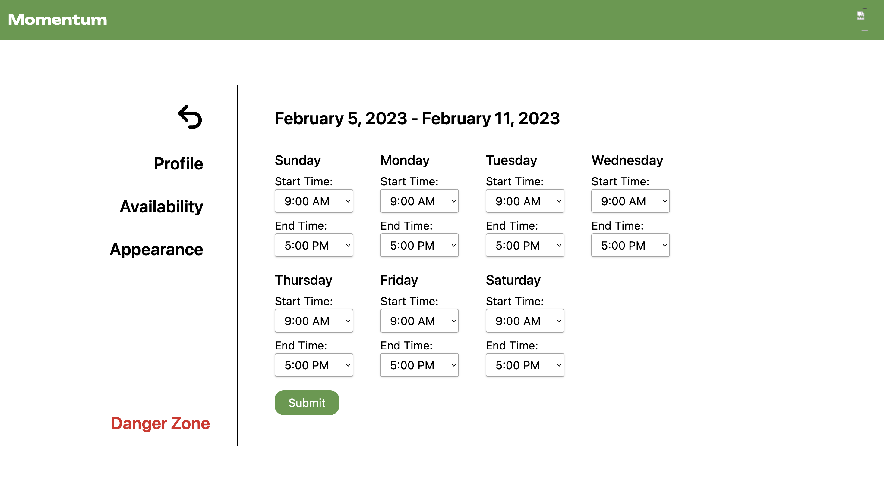Open Saturday Start Time dropdown
Viewport: 884px width, 496px height.
click(525, 321)
